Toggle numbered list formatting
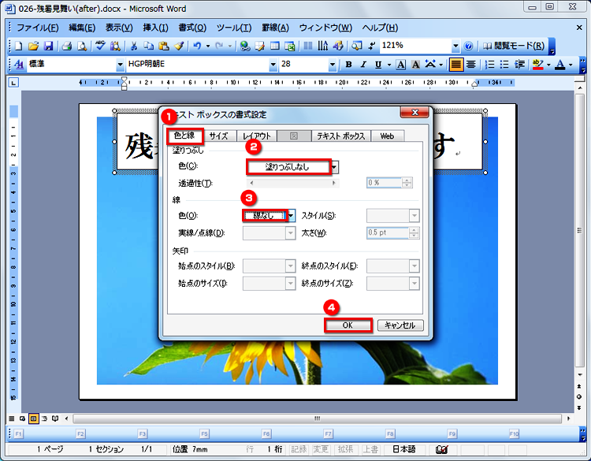Viewport: 591px width, 461px height. pos(489,65)
